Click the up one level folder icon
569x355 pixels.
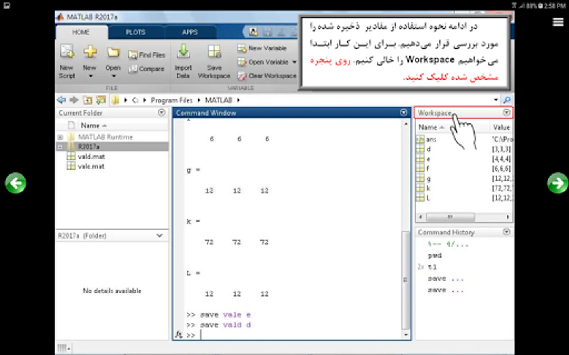[87, 100]
